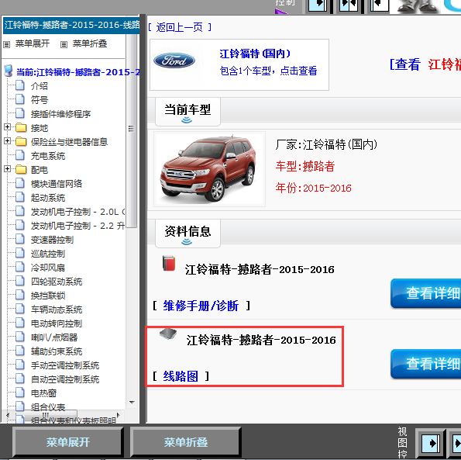Open the 江铃福特 (国内) brand link
The height and width of the screenshot is (460, 461).
(255, 54)
